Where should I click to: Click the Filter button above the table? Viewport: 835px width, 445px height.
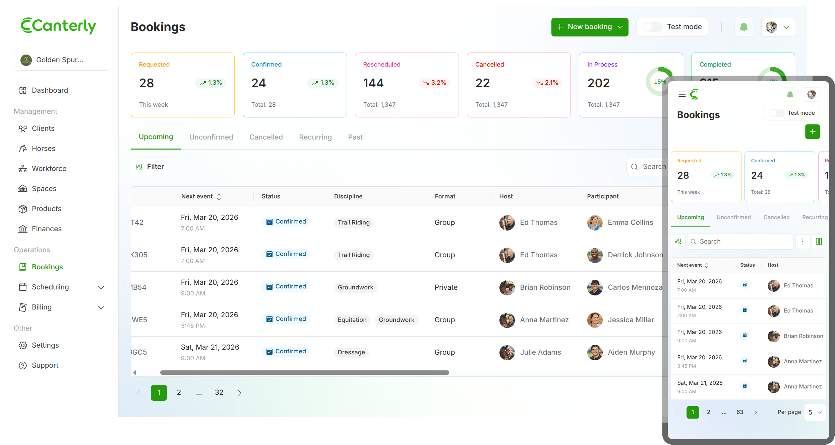pos(150,167)
